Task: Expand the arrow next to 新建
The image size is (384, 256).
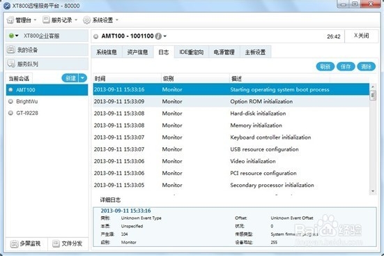Action: 83,78
